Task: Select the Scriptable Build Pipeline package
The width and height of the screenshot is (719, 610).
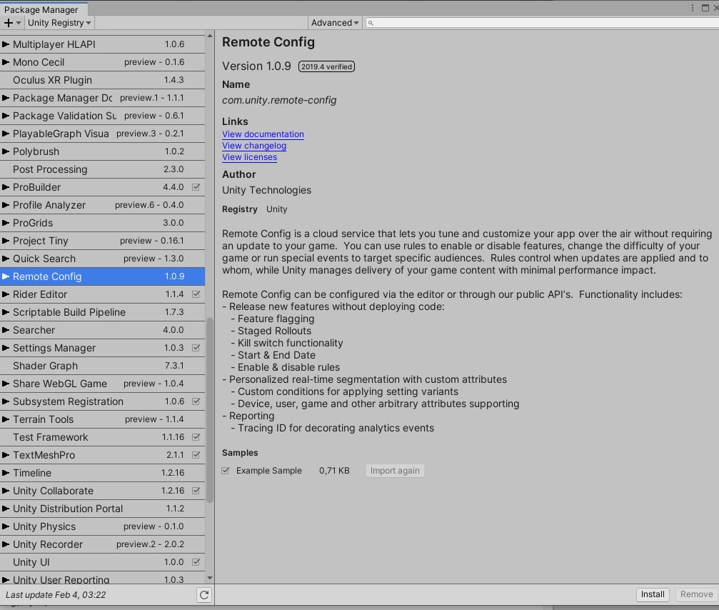Action: [102, 312]
